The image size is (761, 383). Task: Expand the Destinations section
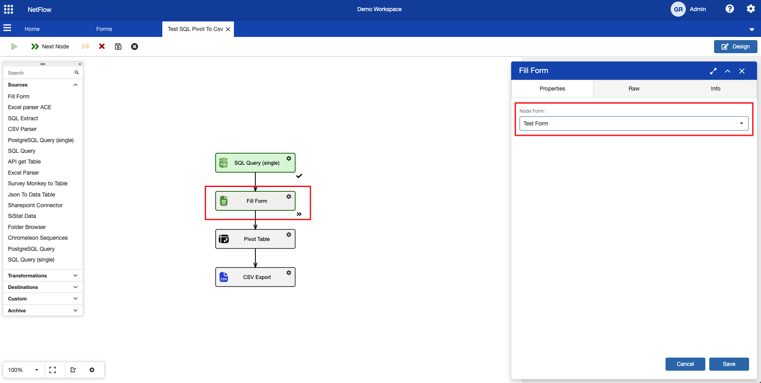tap(75, 287)
